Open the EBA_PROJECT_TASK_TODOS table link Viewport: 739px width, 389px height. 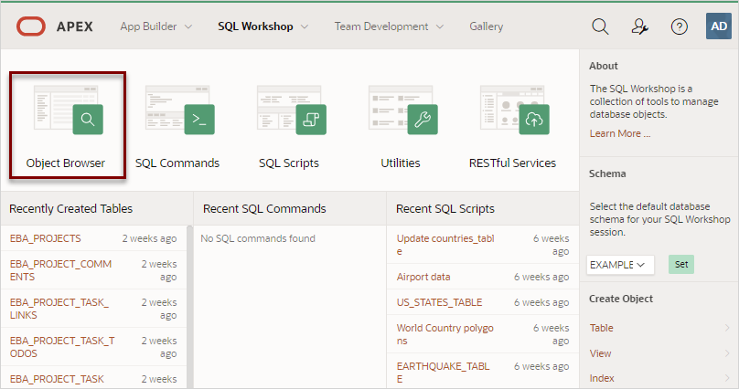[x=62, y=347]
